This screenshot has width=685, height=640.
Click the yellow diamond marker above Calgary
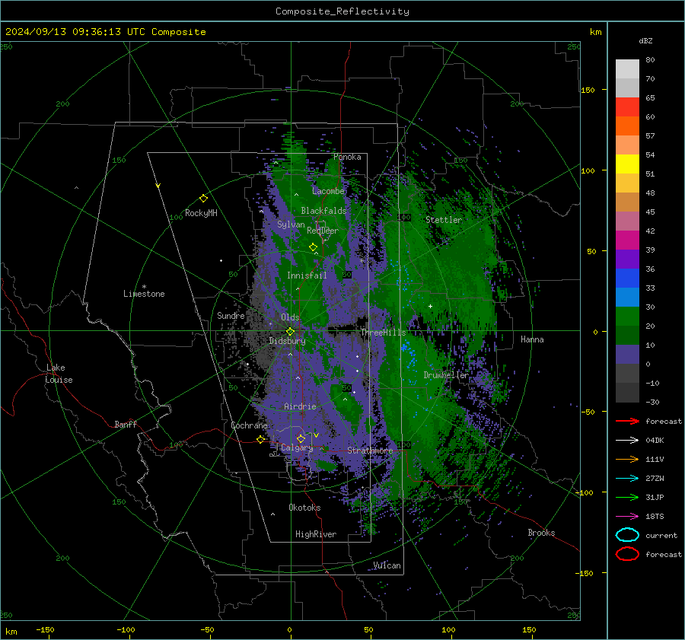301,438
